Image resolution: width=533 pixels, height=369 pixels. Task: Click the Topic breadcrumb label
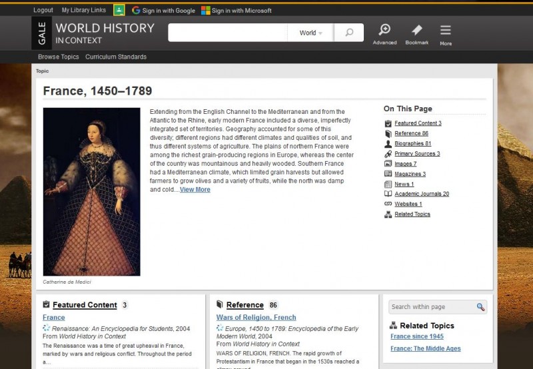42,71
